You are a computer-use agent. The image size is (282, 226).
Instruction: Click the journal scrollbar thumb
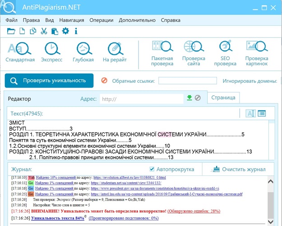tap(270, 206)
